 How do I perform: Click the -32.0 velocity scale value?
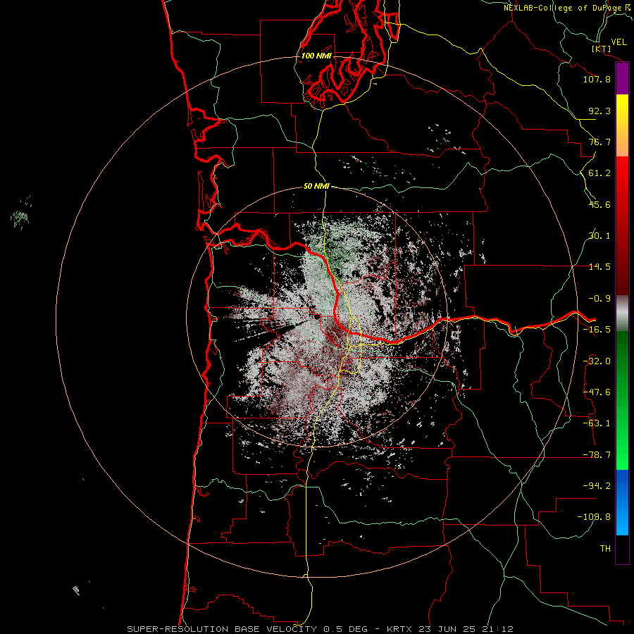597,361
